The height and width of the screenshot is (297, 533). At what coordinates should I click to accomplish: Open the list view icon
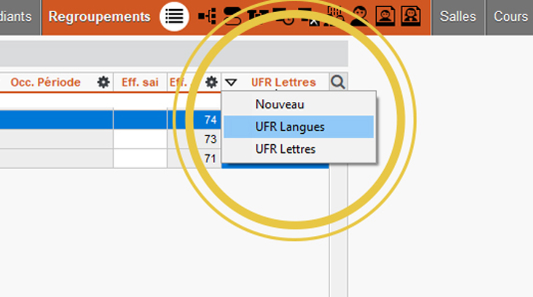(174, 16)
